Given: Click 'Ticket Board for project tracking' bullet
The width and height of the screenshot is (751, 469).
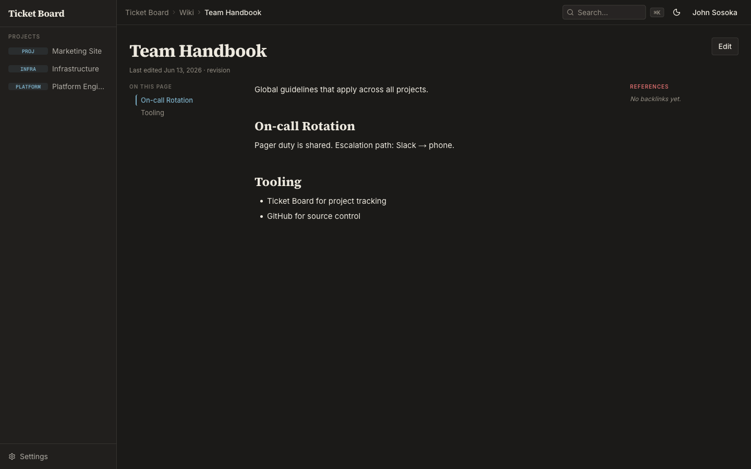Looking at the screenshot, I should tap(326, 201).
